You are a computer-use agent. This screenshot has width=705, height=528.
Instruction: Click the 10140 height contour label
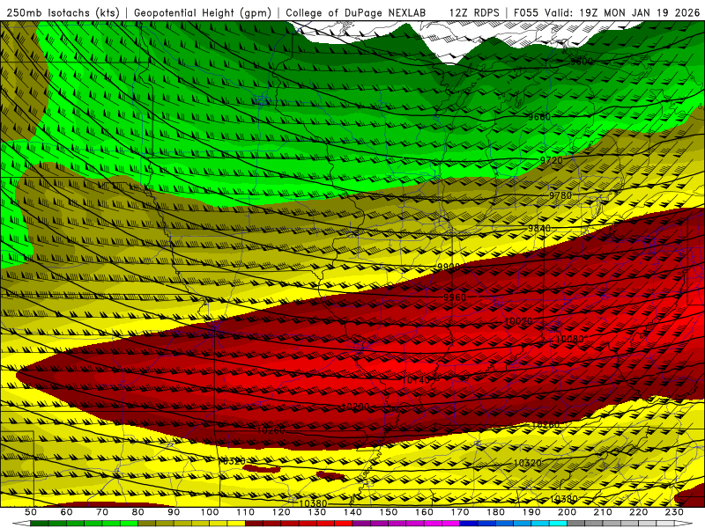pyautogui.click(x=415, y=380)
